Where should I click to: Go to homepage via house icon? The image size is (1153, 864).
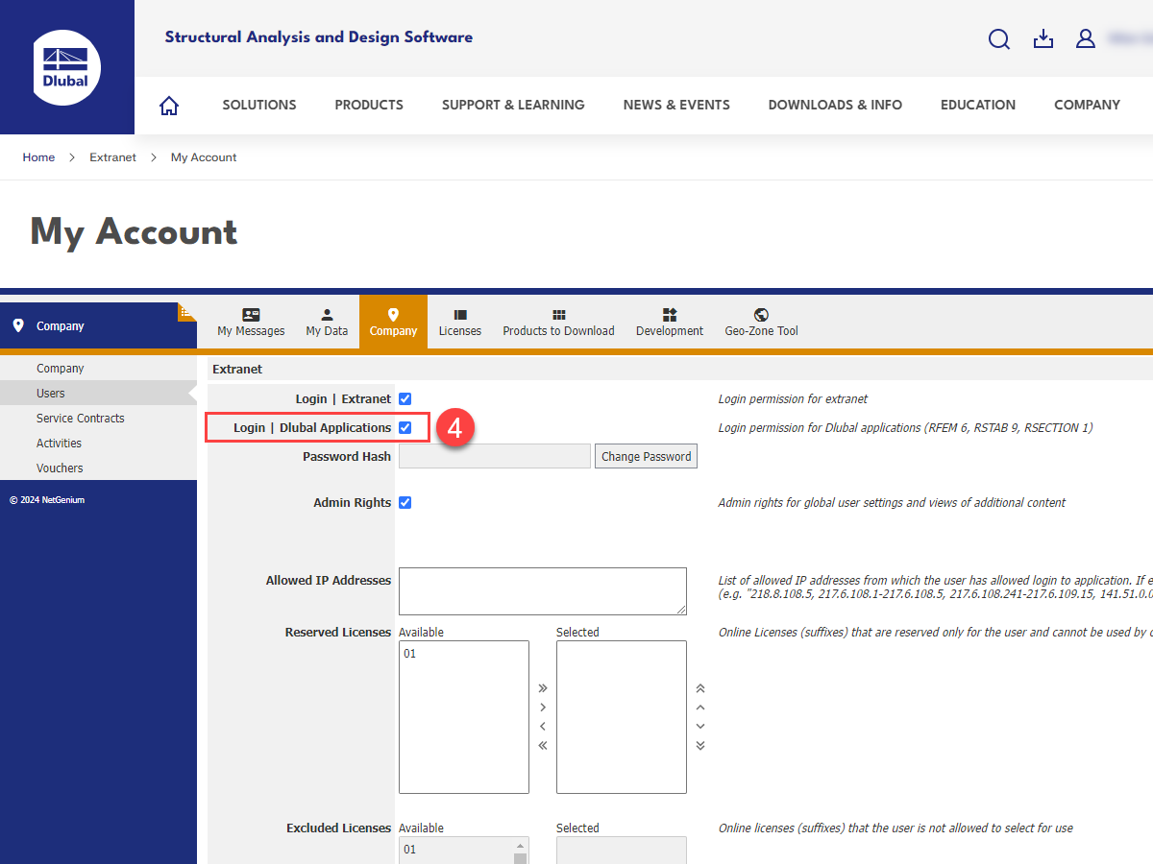(169, 106)
